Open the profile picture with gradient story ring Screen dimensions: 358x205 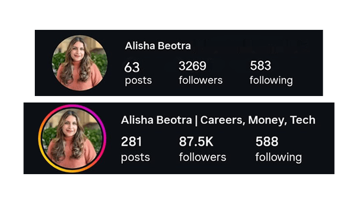(72, 138)
